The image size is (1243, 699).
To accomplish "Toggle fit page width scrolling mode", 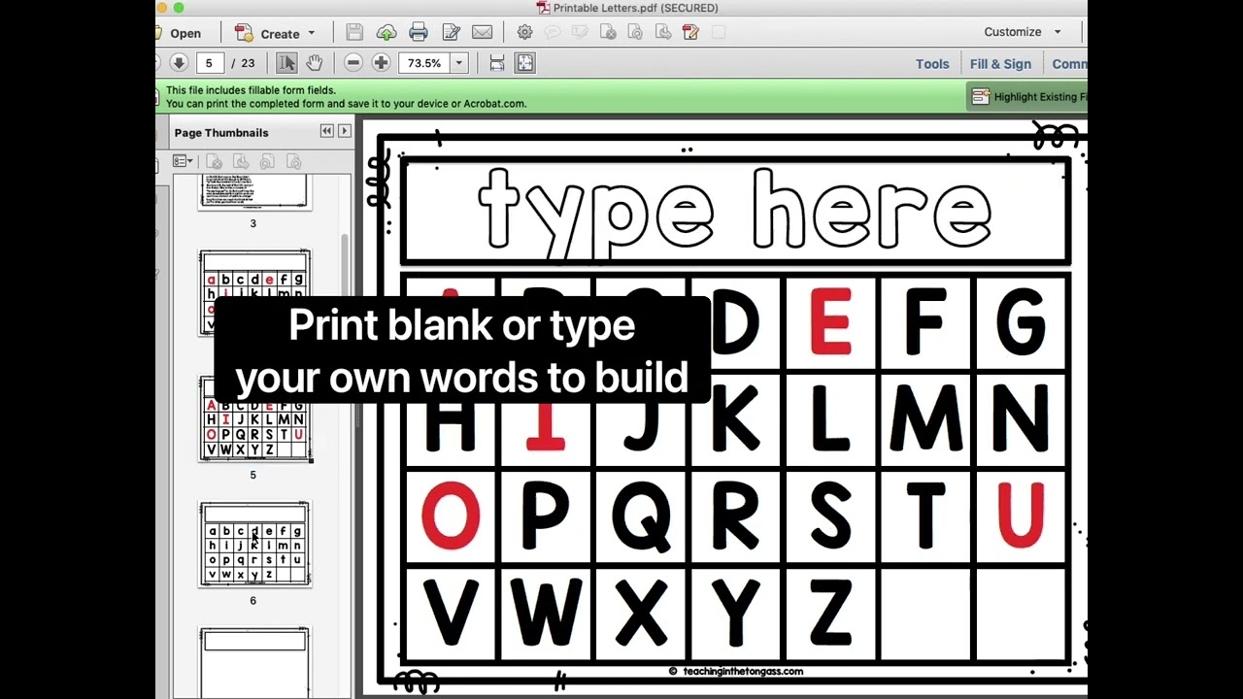I will [496, 63].
